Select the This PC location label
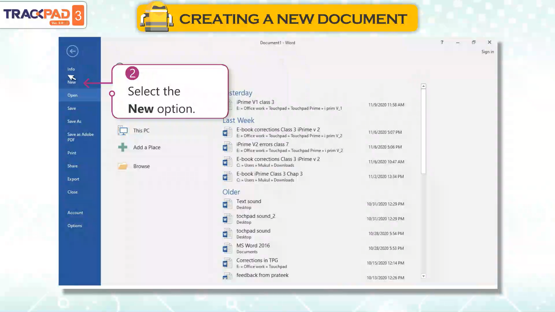Image resolution: width=555 pixels, height=312 pixels. coord(141,131)
